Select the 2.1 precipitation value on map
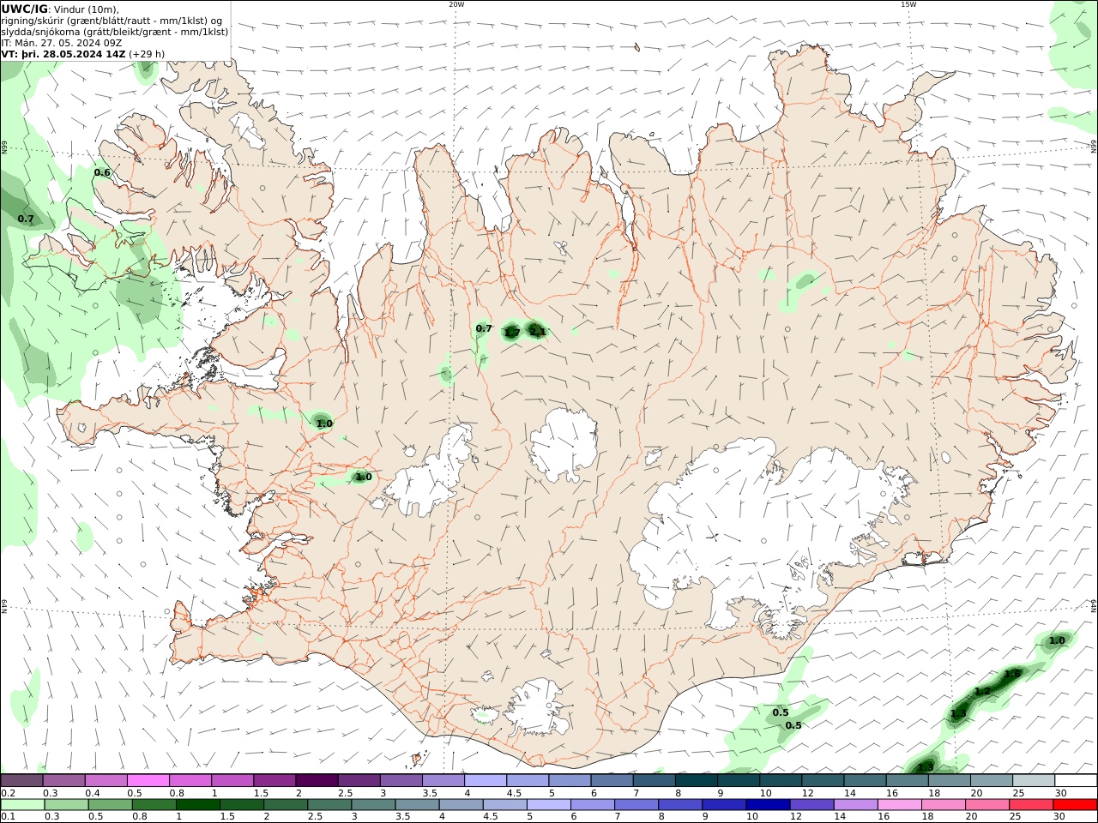1098x823 pixels. pyautogui.click(x=538, y=332)
